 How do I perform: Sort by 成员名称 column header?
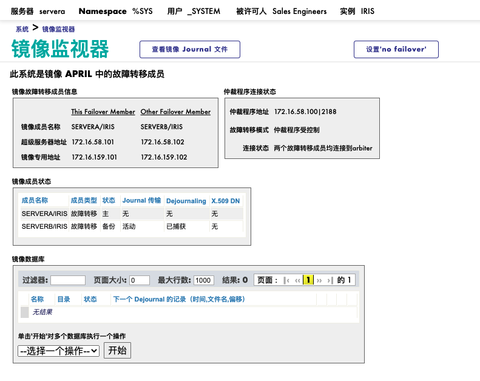pyautogui.click(x=35, y=201)
